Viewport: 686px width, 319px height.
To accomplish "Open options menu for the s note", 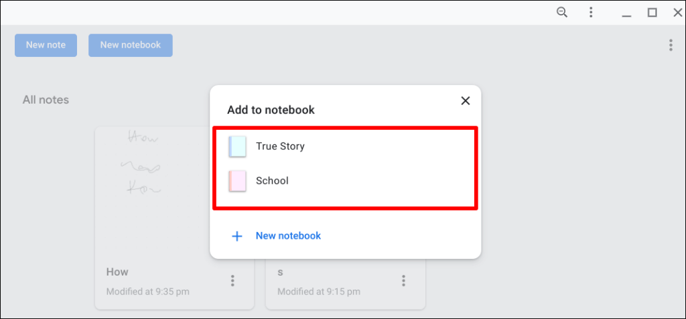I will pyautogui.click(x=403, y=281).
